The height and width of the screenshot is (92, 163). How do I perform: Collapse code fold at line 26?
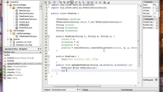click(x=49, y=65)
